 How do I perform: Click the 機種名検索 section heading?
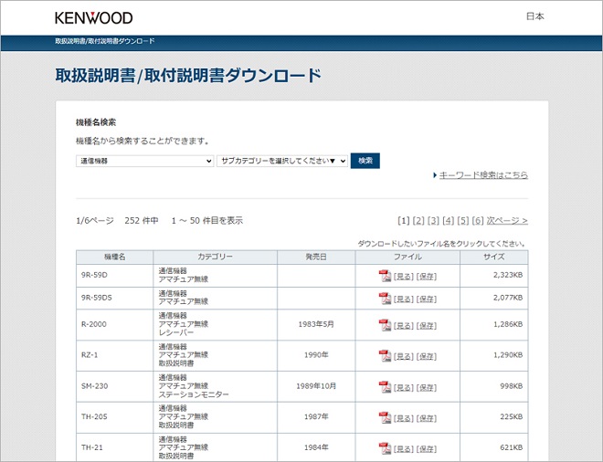coord(96,122)
